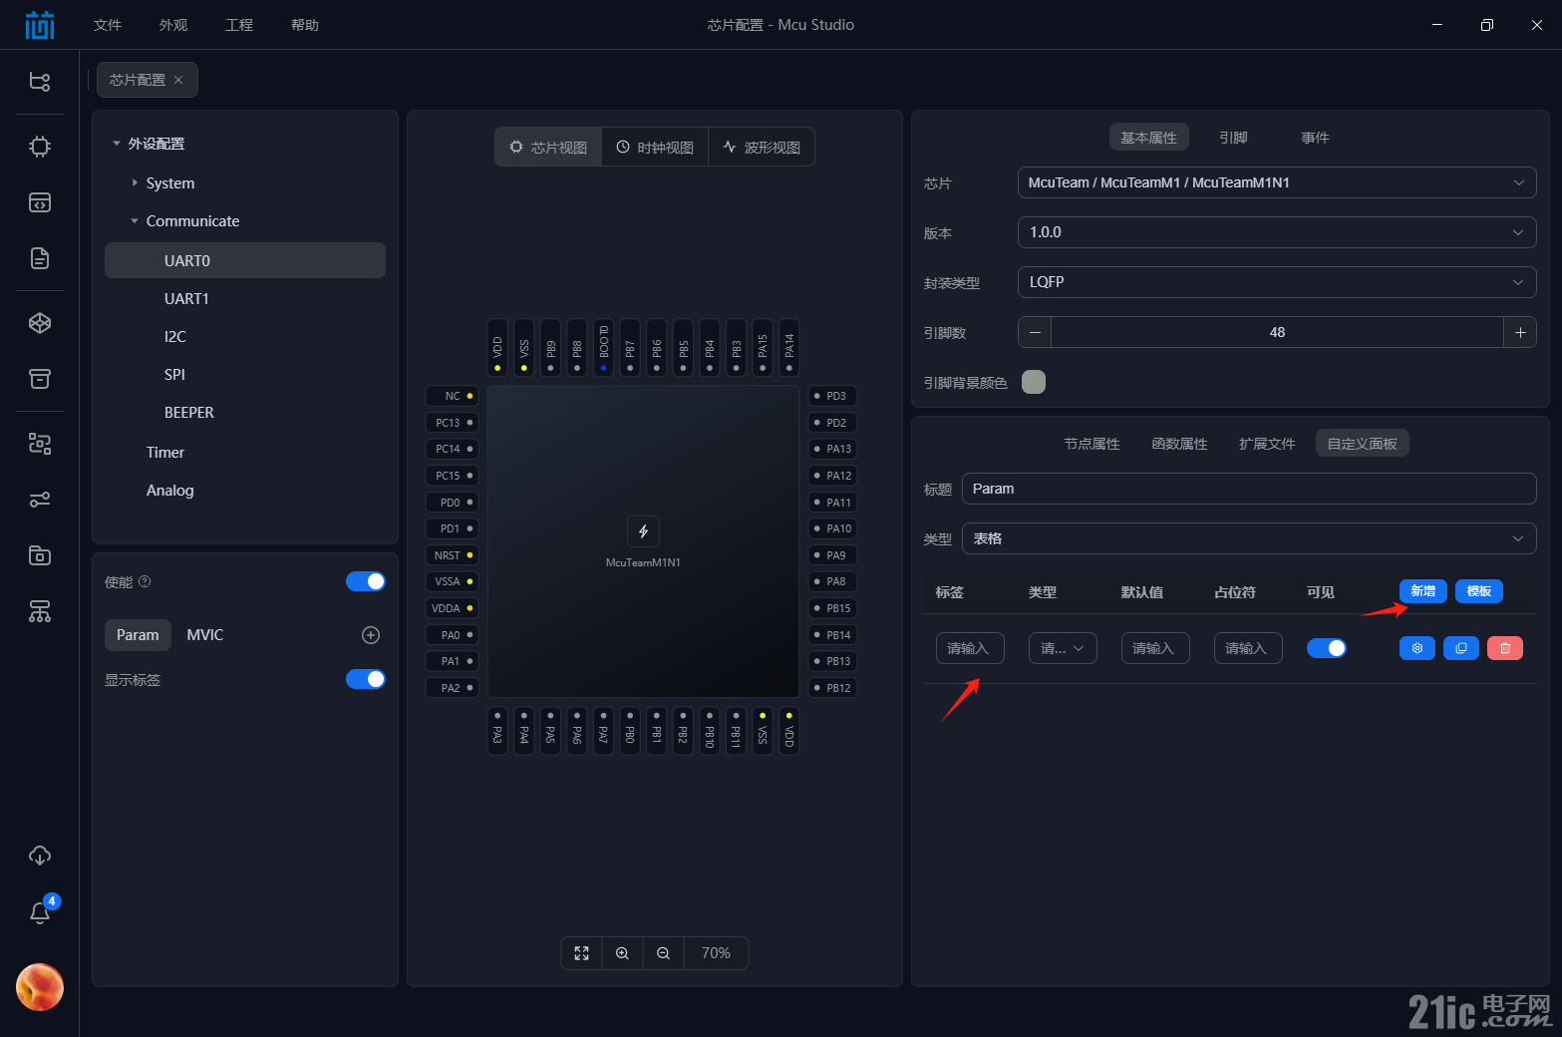Switch to 函数属性 tab

point(1179,444)
